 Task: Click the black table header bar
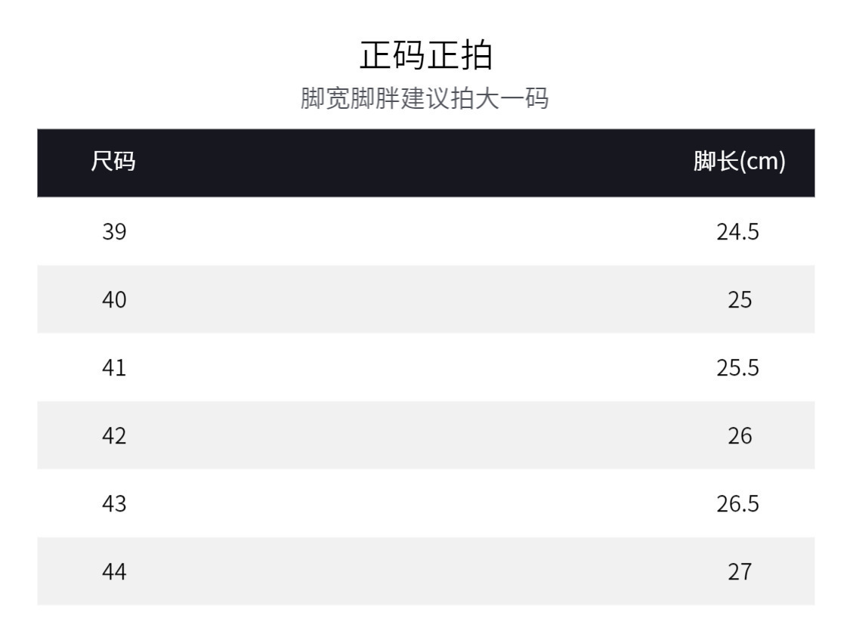(425, 162)
